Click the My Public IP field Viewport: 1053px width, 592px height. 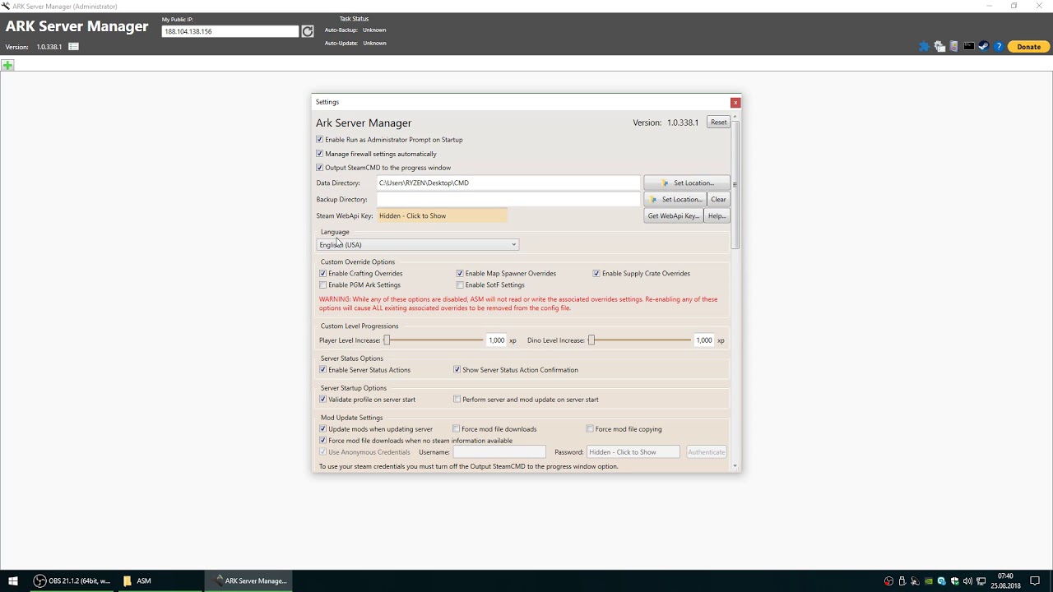230,31
